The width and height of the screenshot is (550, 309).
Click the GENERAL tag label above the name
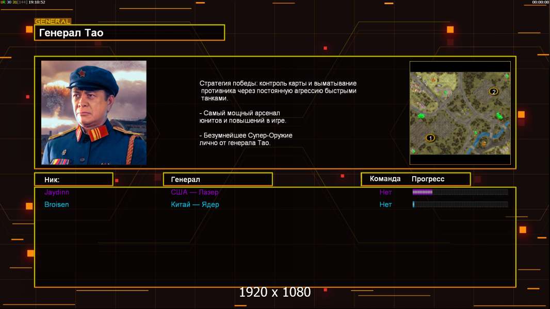53,21
